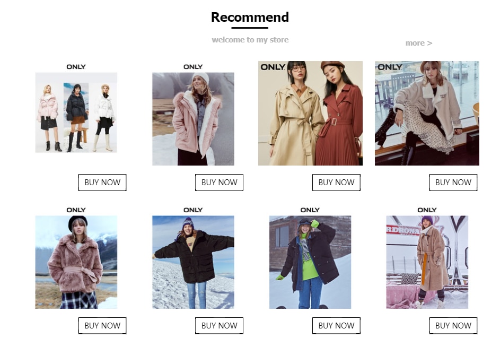Click the ONLY logo above the pink parka
The width and height of the screenshot is (500, 364).
pyautogui.click(x=193, y=67)
